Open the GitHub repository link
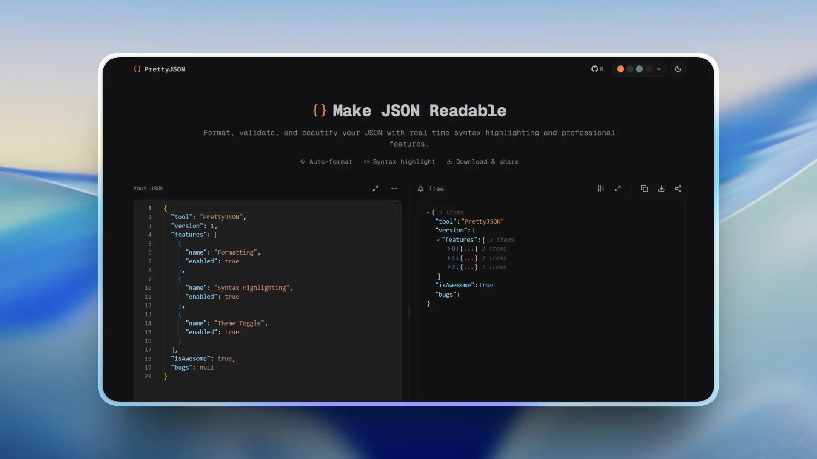The width and height of the screenshot is (817, 459). pyautogui.click(x=597, y=69)
